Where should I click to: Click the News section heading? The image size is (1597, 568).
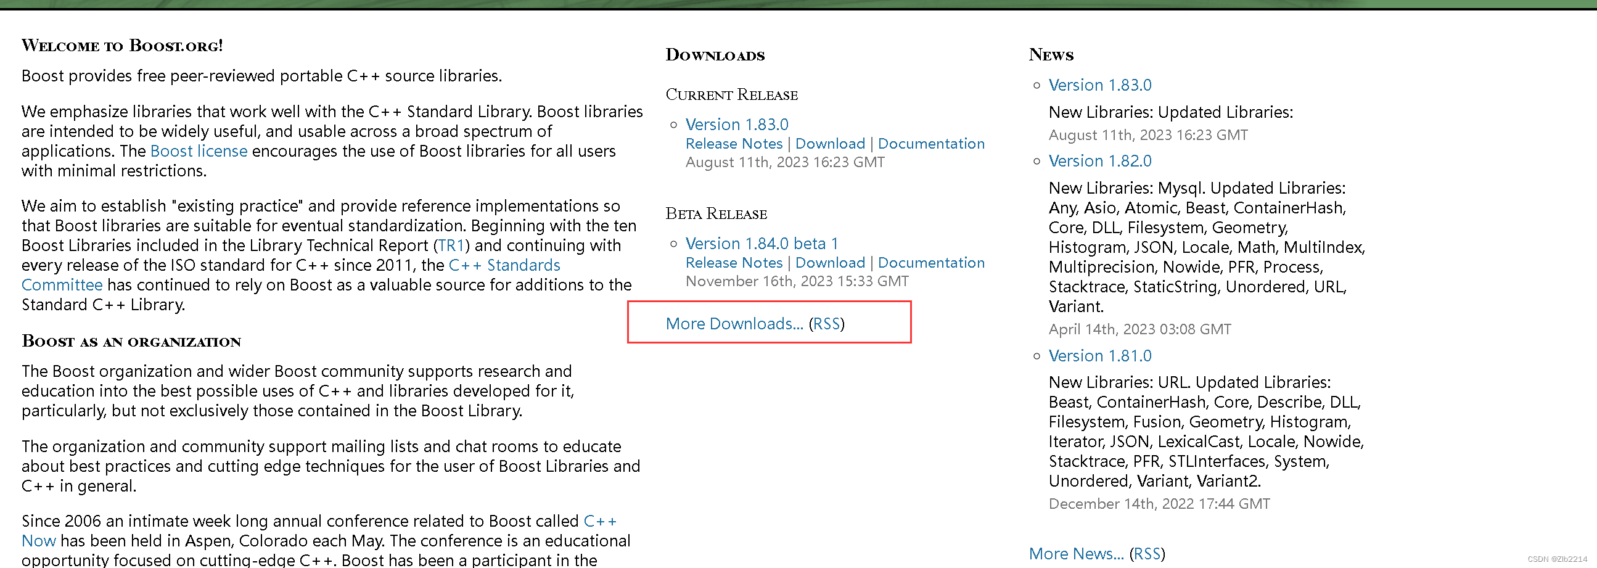click(x=1051, y=54)
